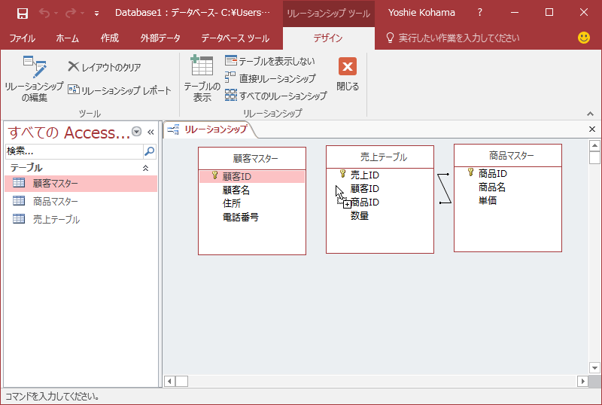Select 商品名 field in 商品マスター

tap(492, 187)
